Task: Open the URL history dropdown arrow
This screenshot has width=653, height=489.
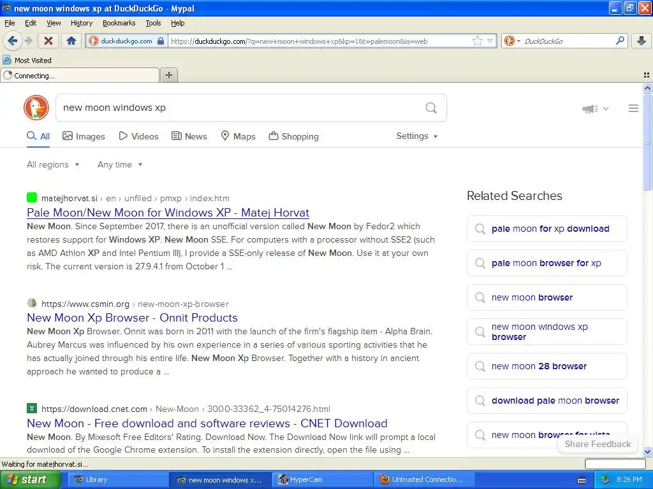Action: click(490, 41)
